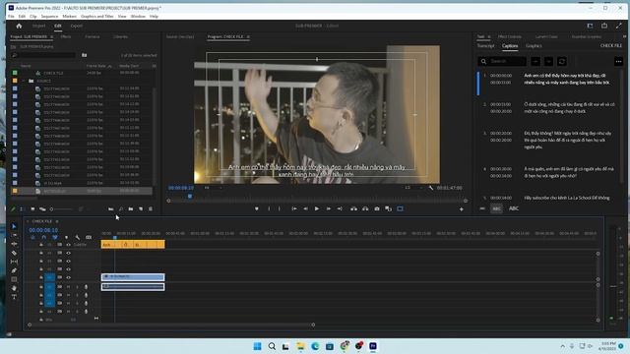Select the Type tool
Image resolution: width=630 pixels, height=354 pixels.
coord(14,297)
